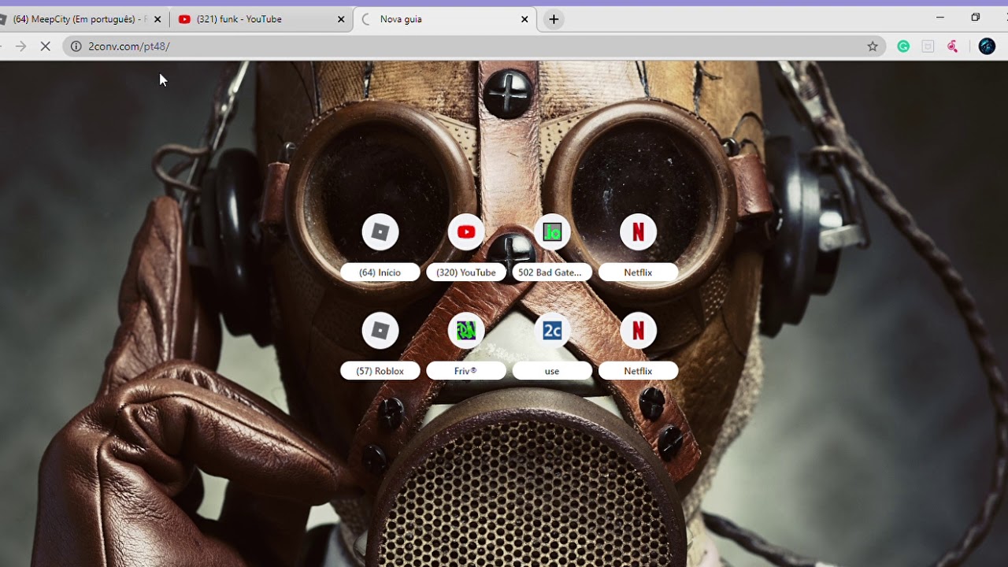
Task: Close the Nova guia tab
Action: (x=524, y=19)
